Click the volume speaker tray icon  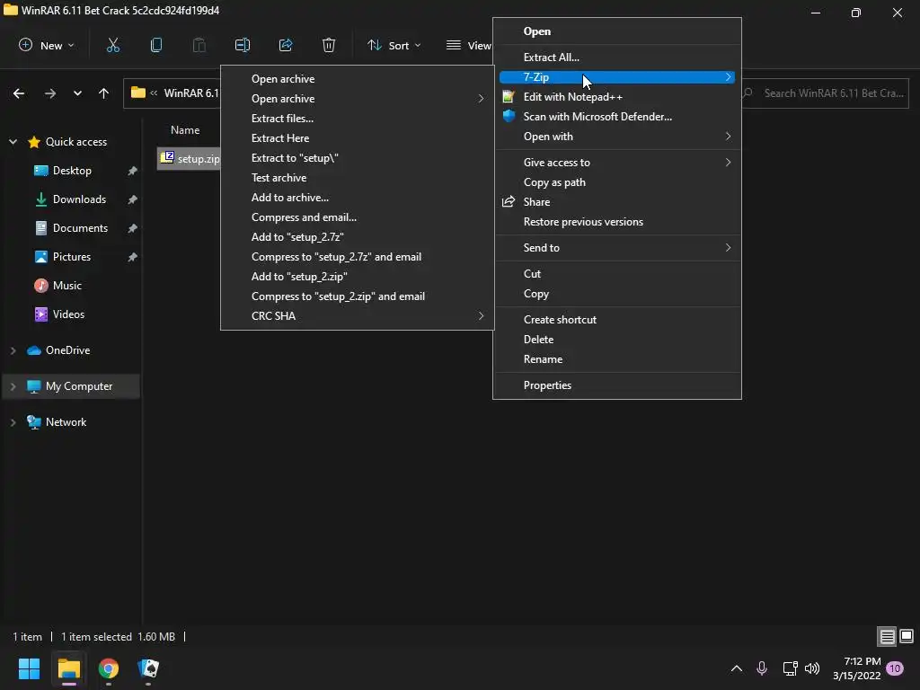[x=812, y=668]
